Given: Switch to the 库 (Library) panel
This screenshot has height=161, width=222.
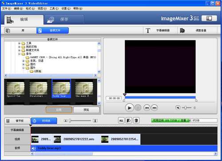Looking at the screenshot, I should coord(20,31).
